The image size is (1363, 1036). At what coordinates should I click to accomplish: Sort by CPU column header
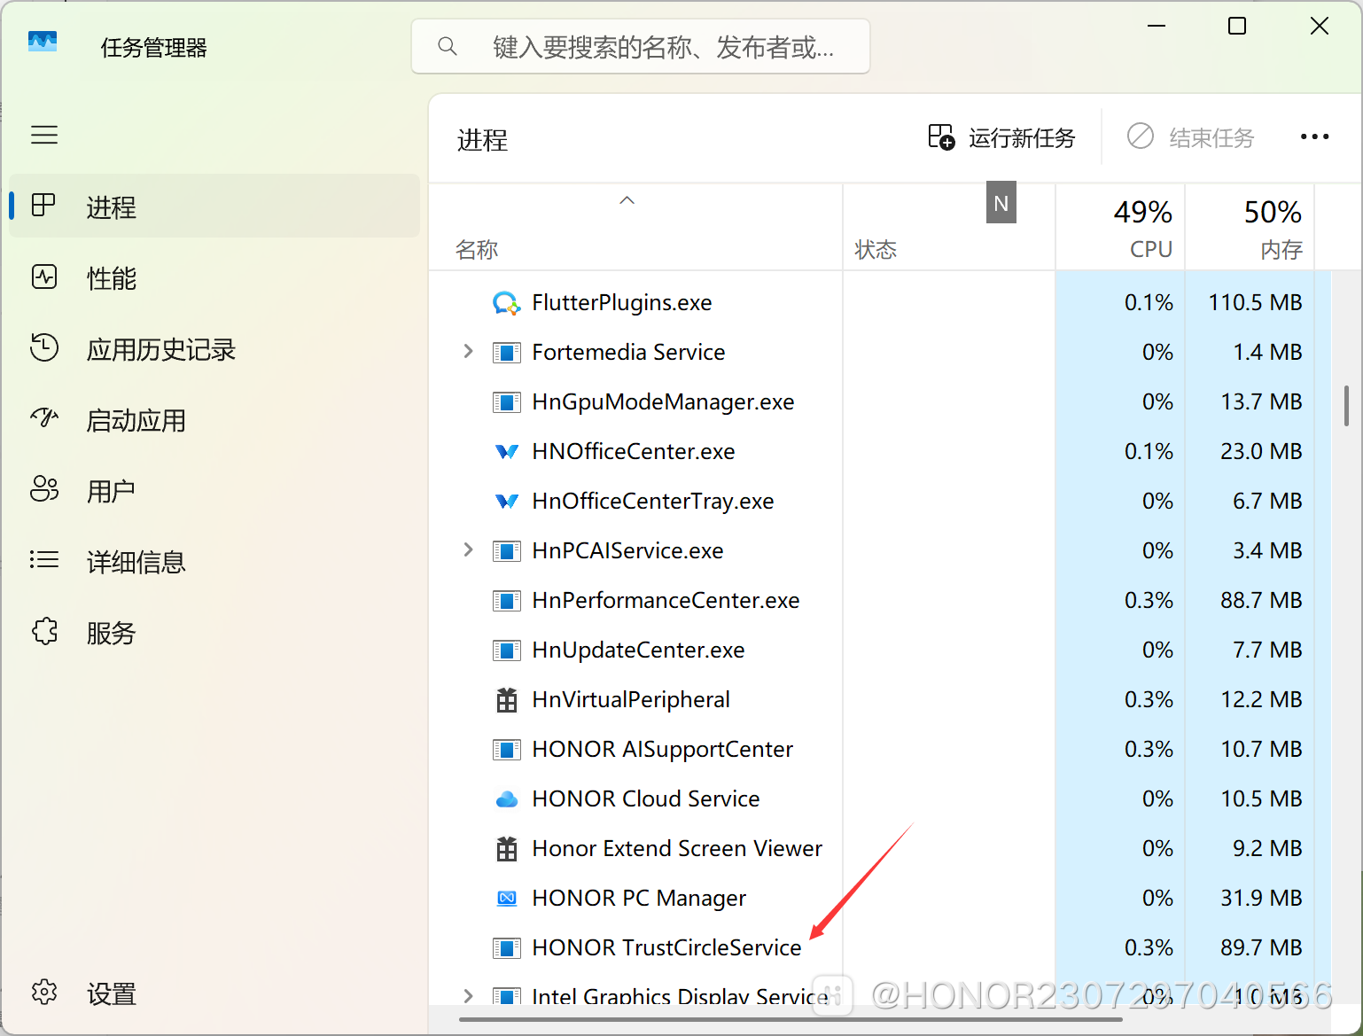click(x=1121, y=227)
